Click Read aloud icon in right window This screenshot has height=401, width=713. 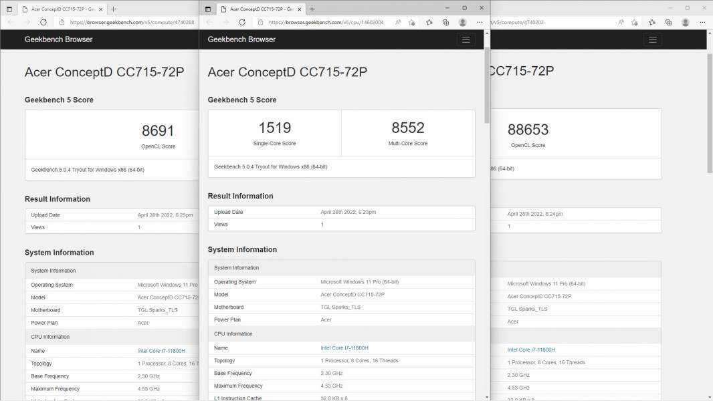[x=621, y=22]
